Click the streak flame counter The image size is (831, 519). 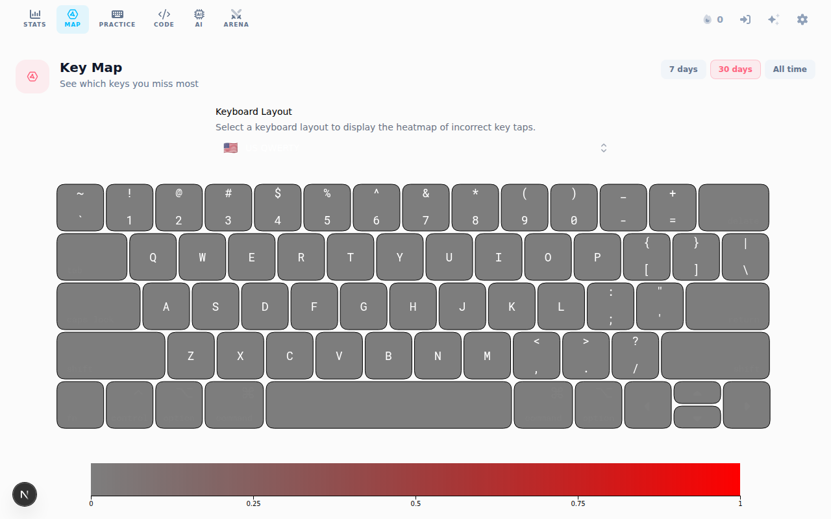coord(713,19)
